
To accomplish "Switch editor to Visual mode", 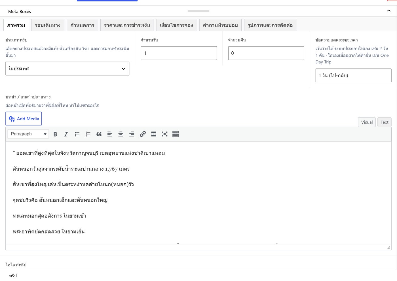I will pos(367,122).
